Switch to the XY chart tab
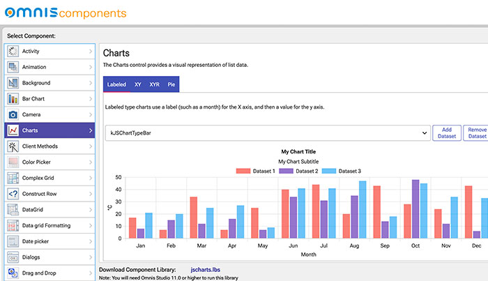Image resolution: width=488 pixels, height=281 pixels. coord(138,84)
